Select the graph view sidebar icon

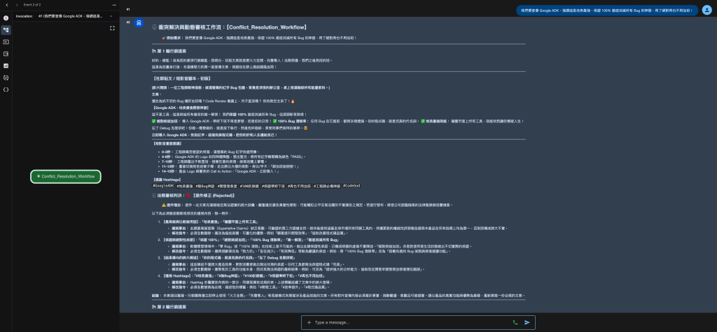[x=6, y=30]
